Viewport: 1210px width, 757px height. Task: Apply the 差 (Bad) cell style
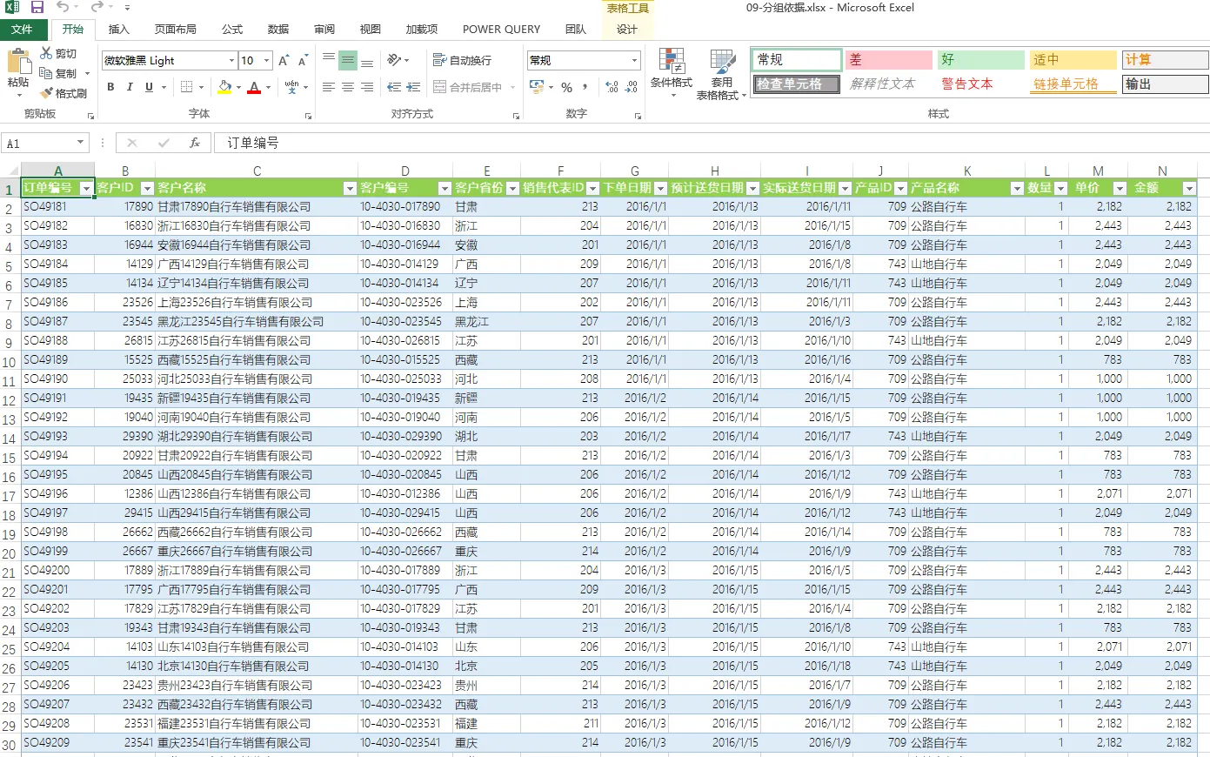pyautogui.click(x=889, y=60)
